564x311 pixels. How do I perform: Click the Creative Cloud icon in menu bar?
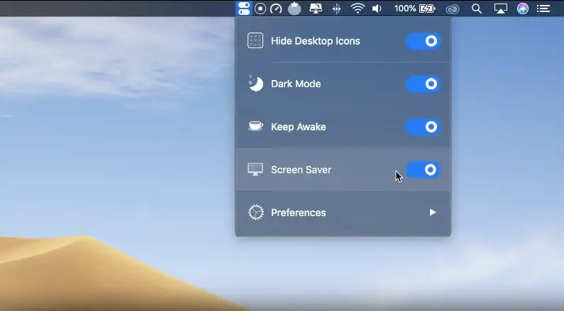coord(453,9)
